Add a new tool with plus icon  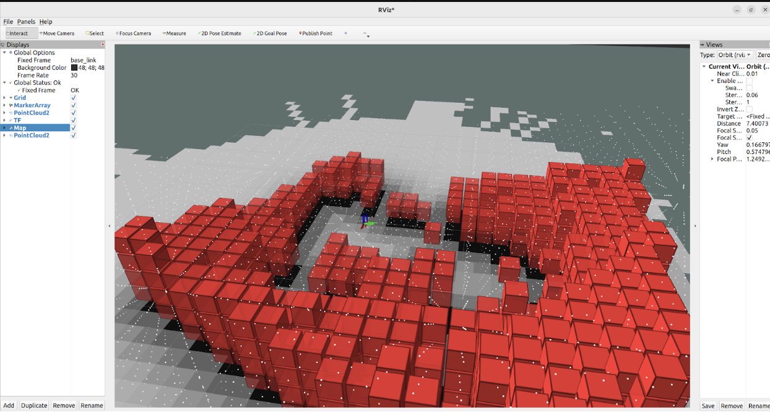click(345, 33)
